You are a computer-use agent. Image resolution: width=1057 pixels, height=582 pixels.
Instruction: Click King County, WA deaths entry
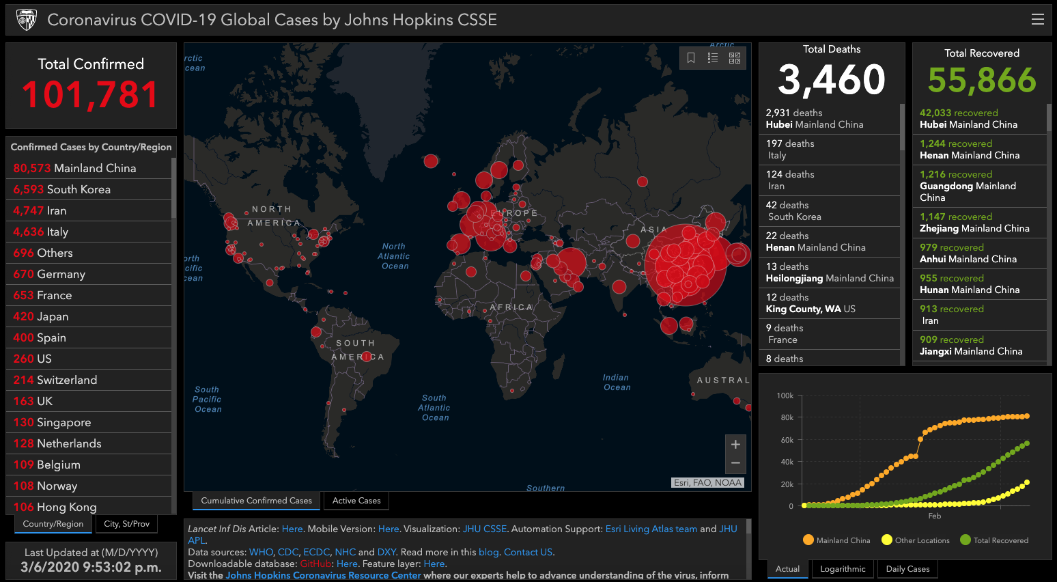830,303
